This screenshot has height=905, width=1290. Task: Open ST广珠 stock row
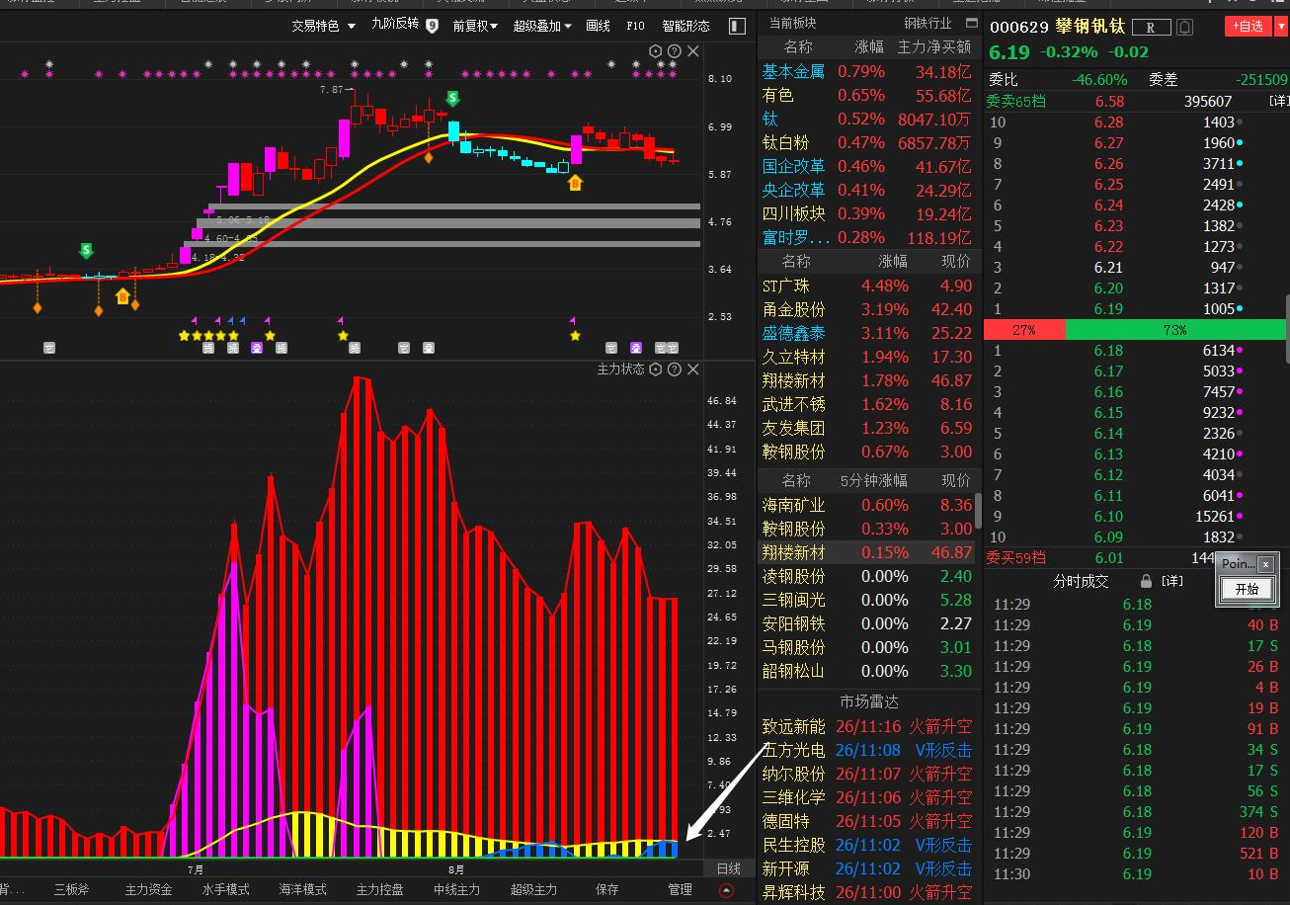pyautogui.click(x=869, y=287)
